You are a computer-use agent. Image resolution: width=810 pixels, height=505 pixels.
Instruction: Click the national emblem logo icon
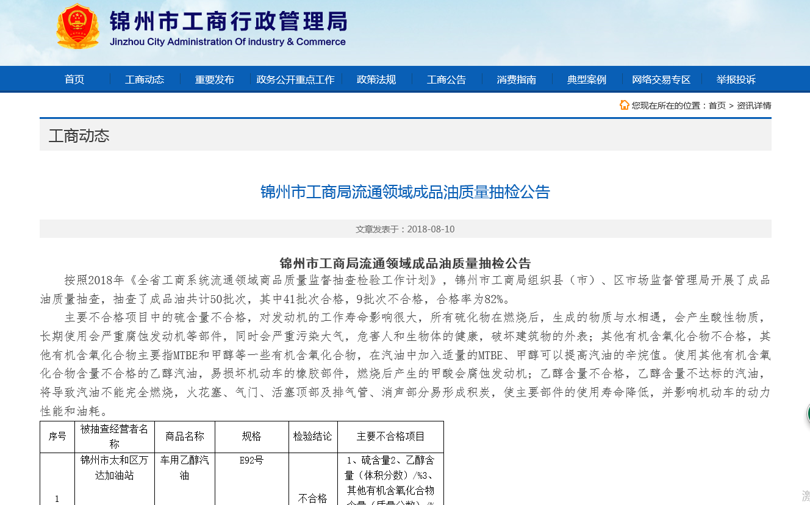[x=78, y=26]
